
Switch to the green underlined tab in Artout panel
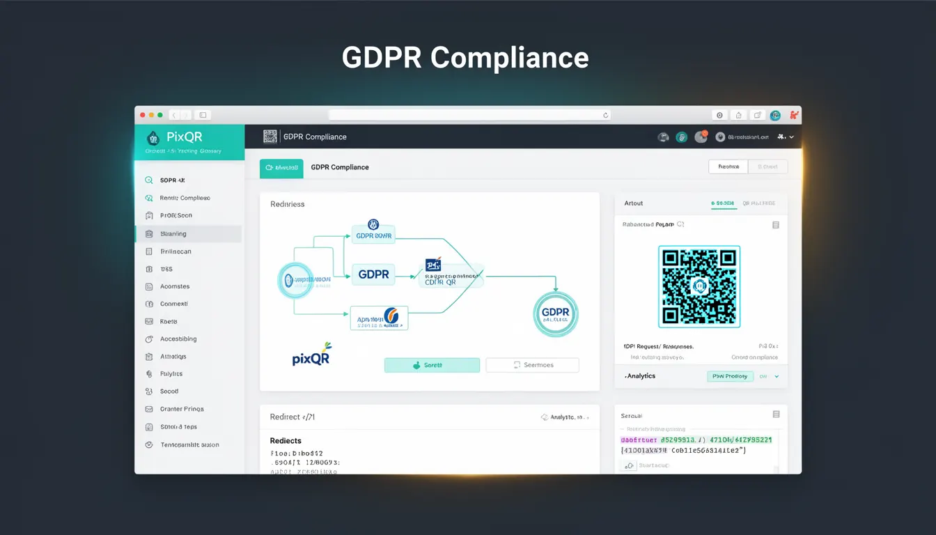point(722,203)
